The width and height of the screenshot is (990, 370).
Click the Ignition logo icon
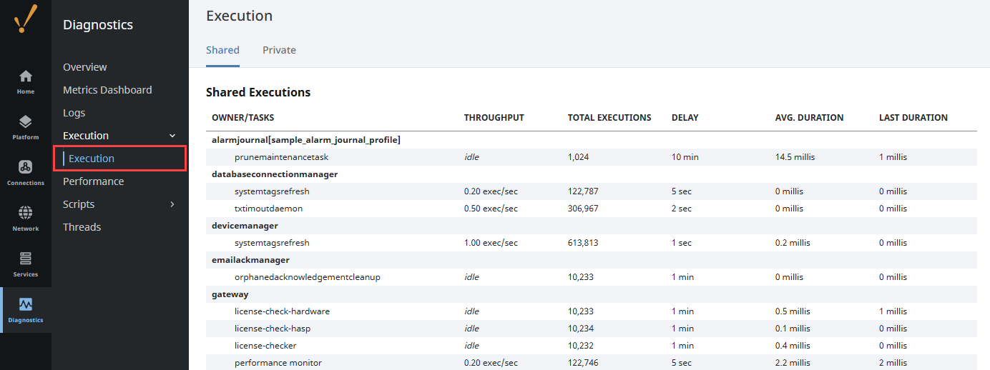pos(26,19)
